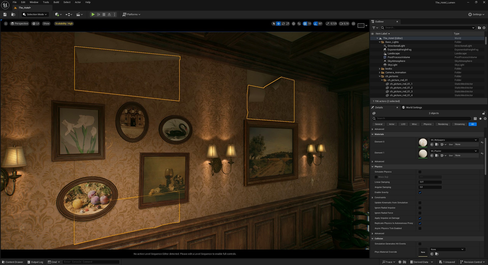Show only favorite properties with star icon
Viewport: 488px width, 265px height.
pos(480,119)
